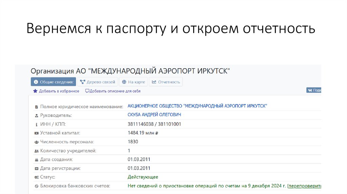This screenshot has height=194, width=347.
Task: Click the document icon beside Полное юридическое наименование
Action: point(37,107)
